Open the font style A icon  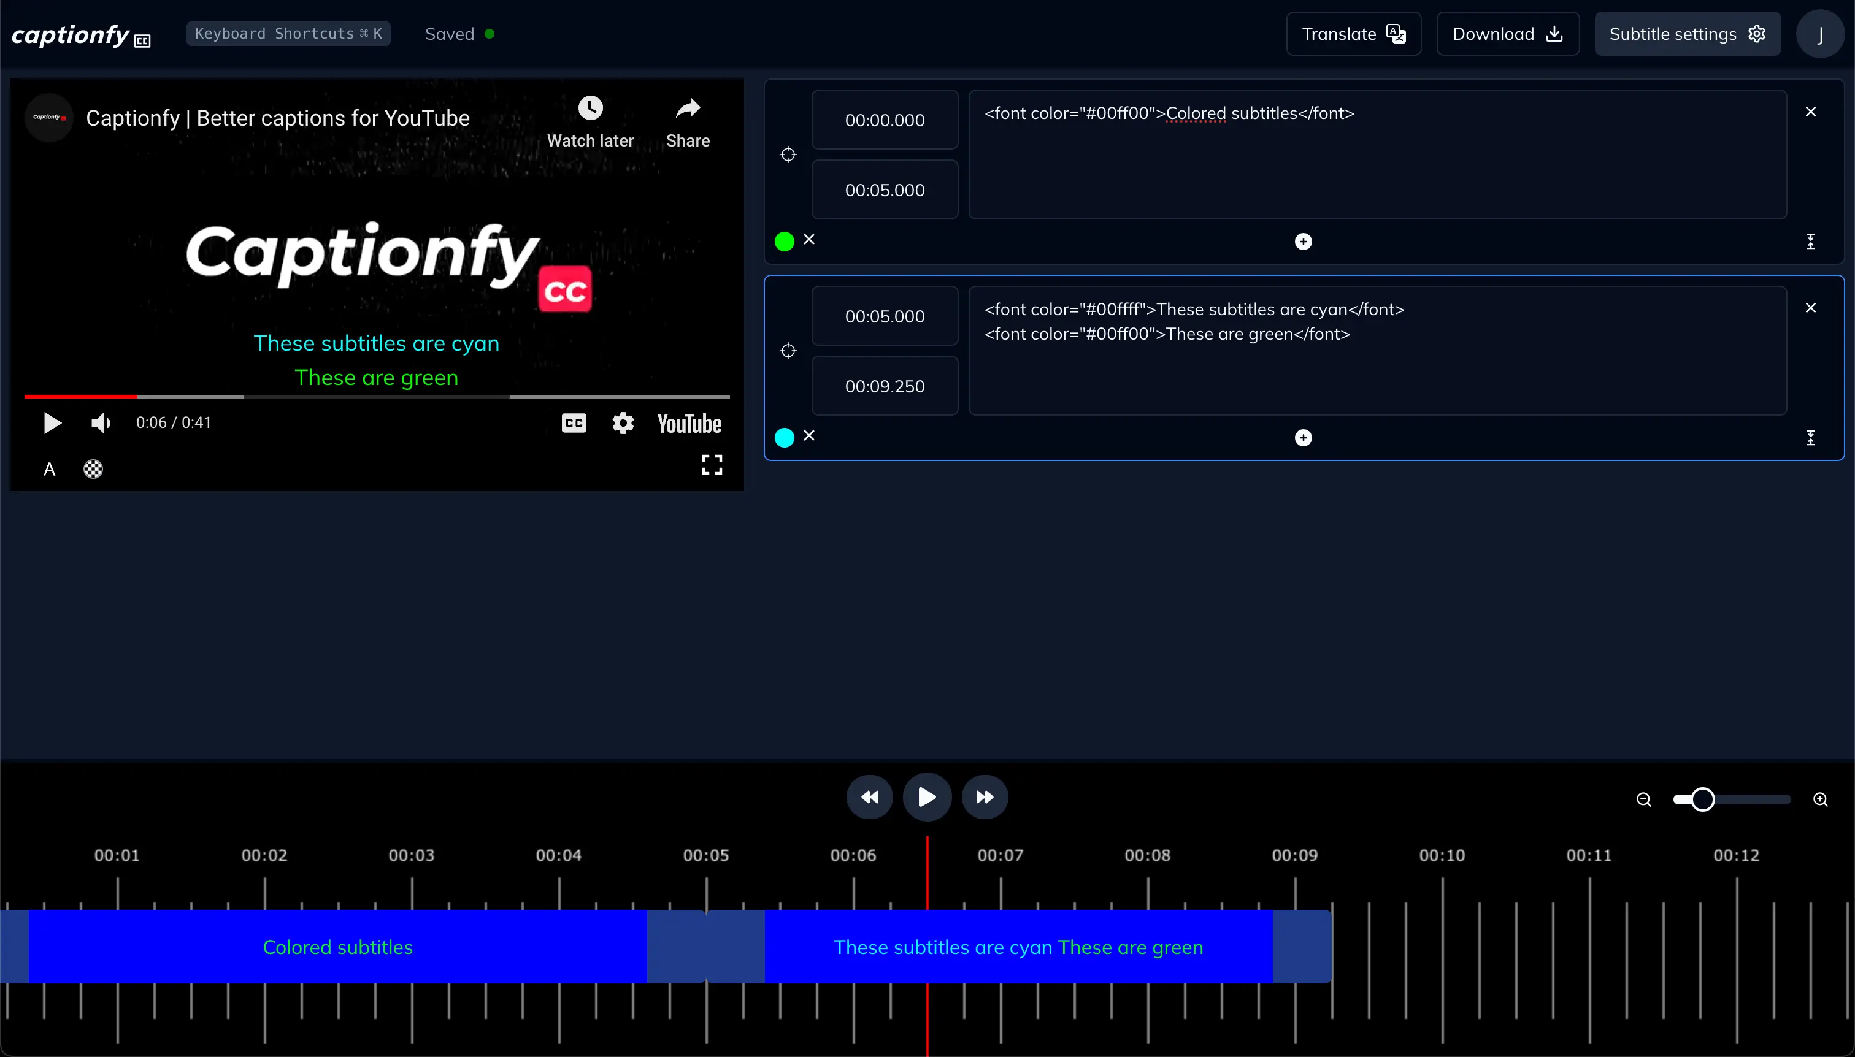(50, 470)
